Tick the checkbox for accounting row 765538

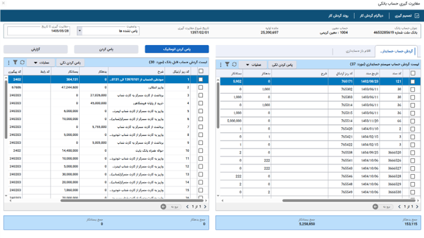click(x=412, y=153)
